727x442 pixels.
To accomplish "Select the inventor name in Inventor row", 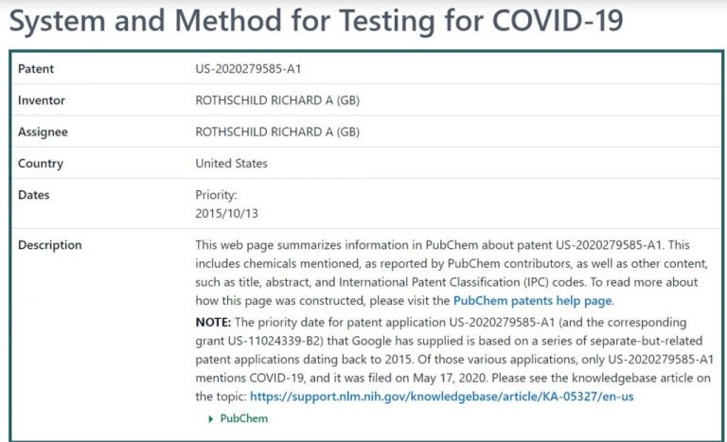I will point(277,100).
